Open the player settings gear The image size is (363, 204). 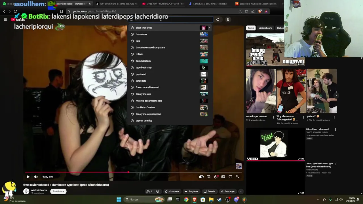(216, 177)
